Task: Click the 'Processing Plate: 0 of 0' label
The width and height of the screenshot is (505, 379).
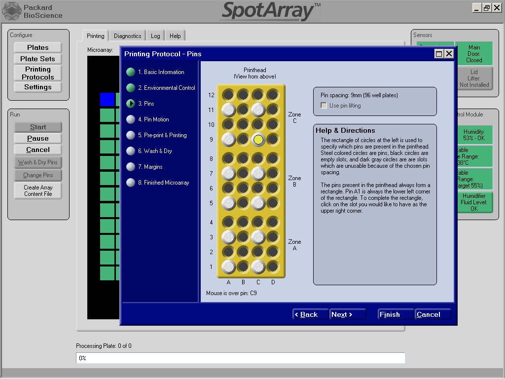Action: click(104, 346)
